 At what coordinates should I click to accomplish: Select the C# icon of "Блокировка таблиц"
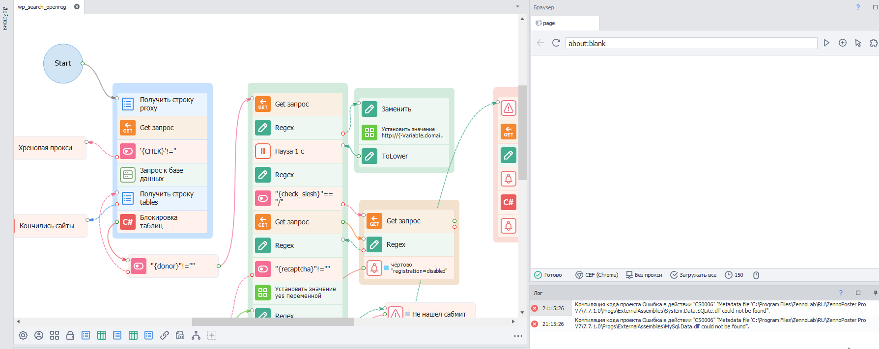128,222
